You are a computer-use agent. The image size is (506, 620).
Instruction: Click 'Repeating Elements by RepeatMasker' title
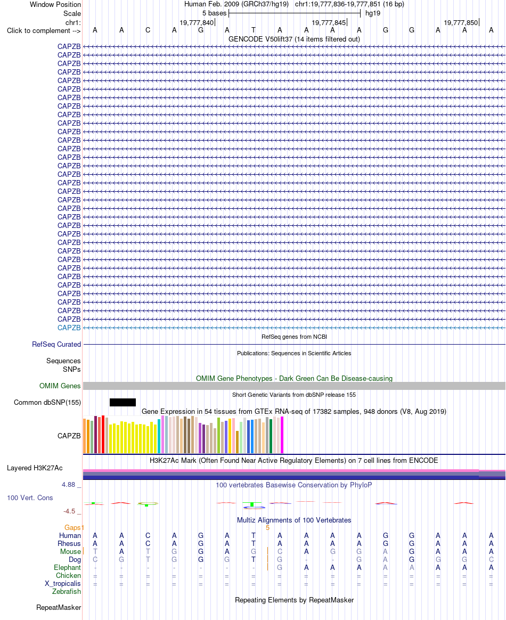click(294, 600)
